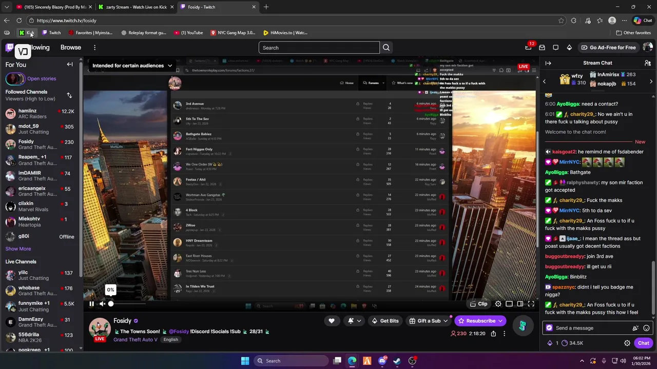This screenshot has width=657, height=369.
Task: Open the Bits diamond icon in top bar
Action: coord(569,48)
